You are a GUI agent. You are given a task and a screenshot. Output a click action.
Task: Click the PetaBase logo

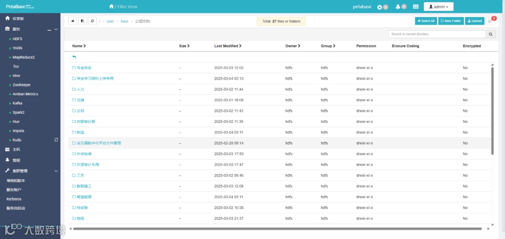[20, 7]
